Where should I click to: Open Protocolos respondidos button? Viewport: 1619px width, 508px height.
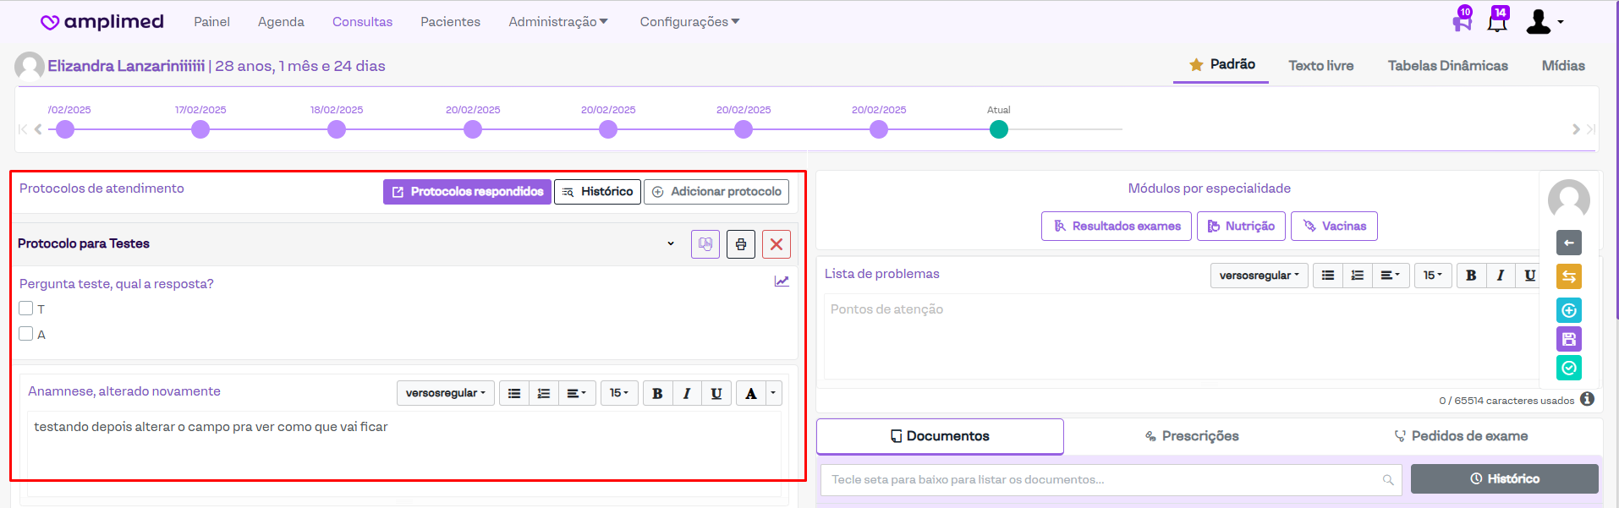pyautogui.click(x=467, y=192)
